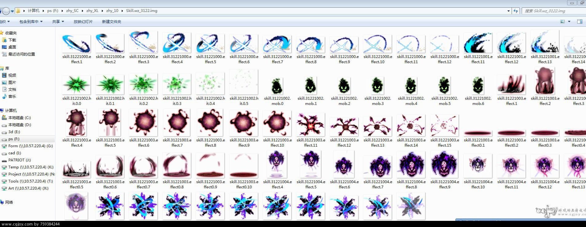Select 收藏夹 favorites in sidebar

coord(11,33)
